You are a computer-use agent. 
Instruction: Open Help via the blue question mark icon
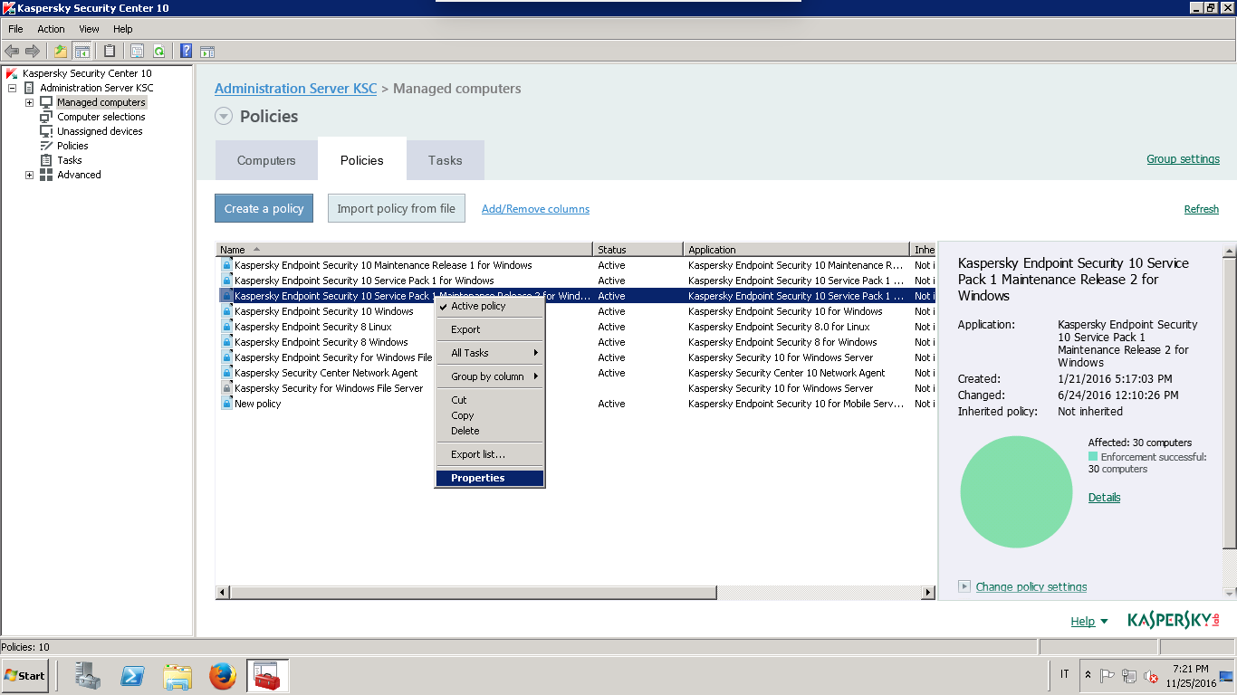186,51
